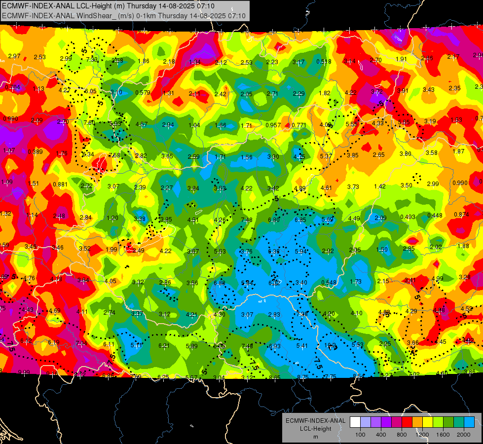Click the wind shear value 0.518
This screenshot has height=444, width=483.
pyautogui.click(x=324, y=62)
